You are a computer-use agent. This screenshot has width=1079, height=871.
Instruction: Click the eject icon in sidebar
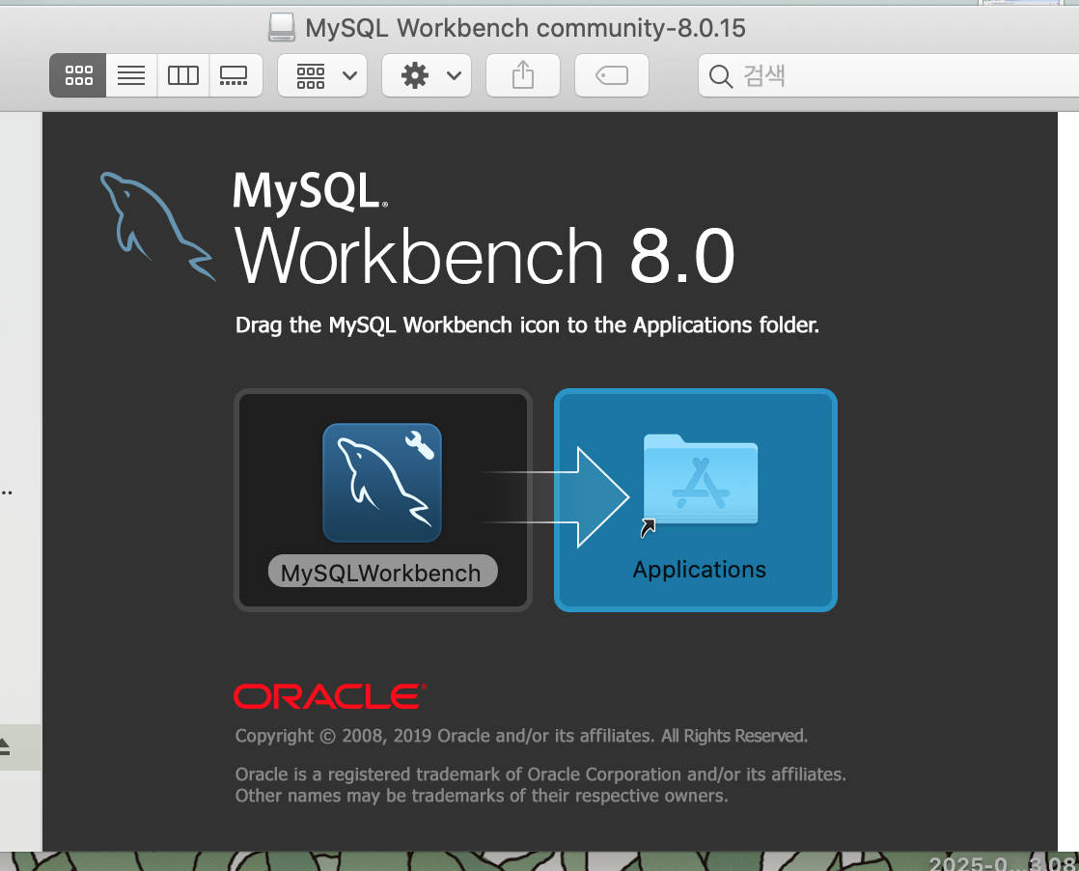[x=4, y=746]
